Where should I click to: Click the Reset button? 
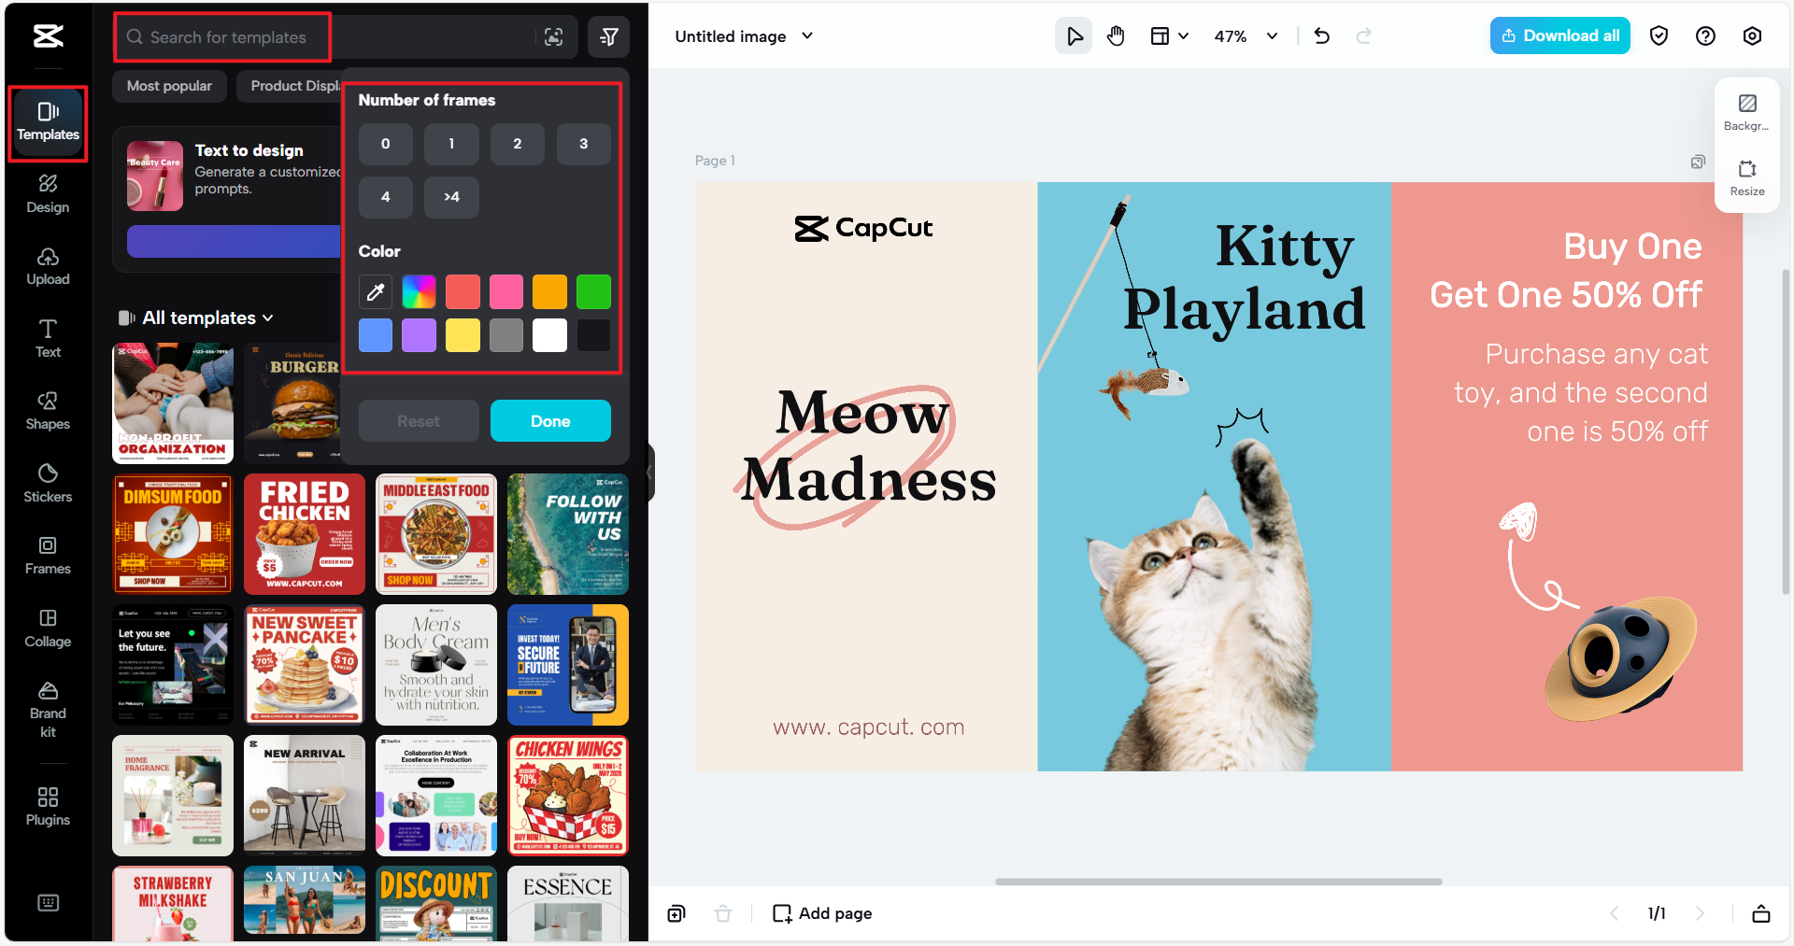click(419, 421)
